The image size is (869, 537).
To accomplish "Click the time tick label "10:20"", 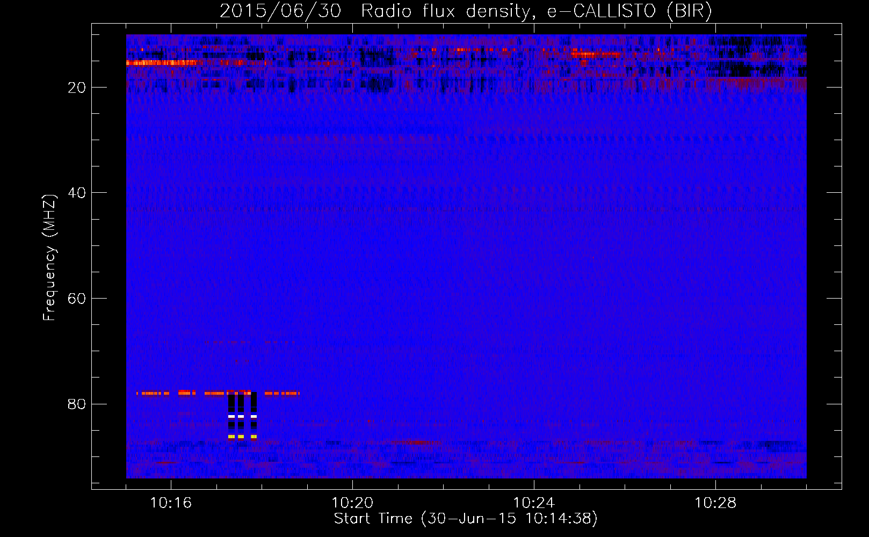I will pos(352,503).
